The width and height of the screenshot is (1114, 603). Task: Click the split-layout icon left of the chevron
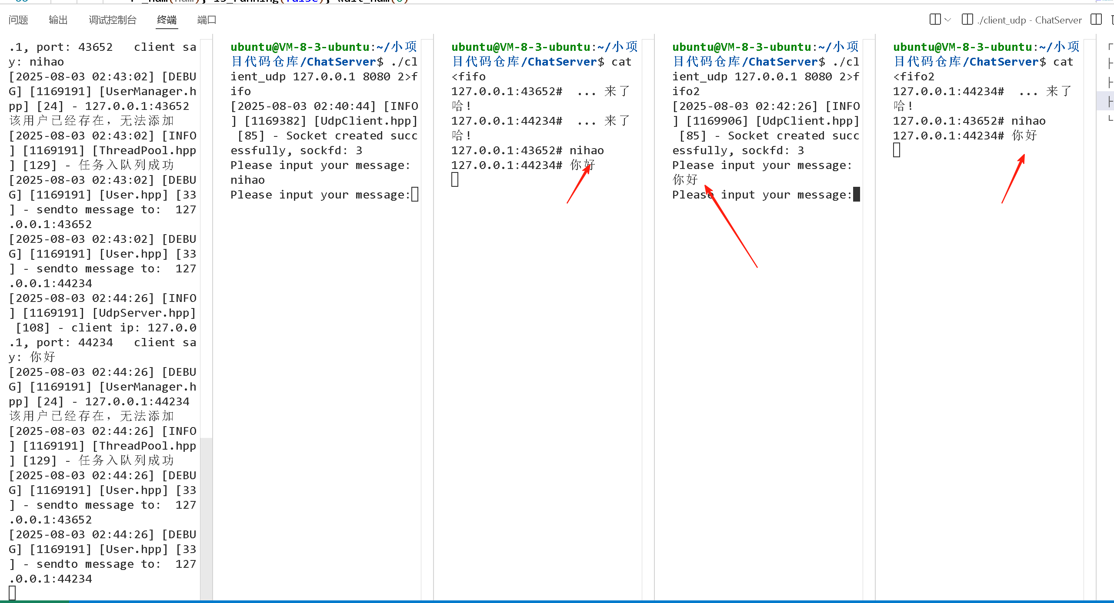point(935,20)
